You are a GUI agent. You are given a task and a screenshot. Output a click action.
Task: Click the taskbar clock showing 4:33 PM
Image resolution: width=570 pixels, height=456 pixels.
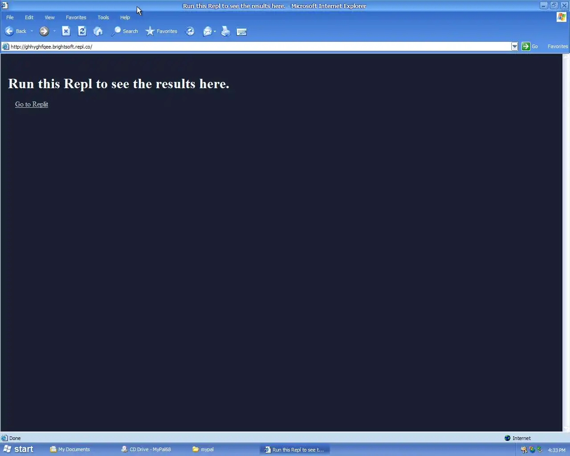[557, 450]
